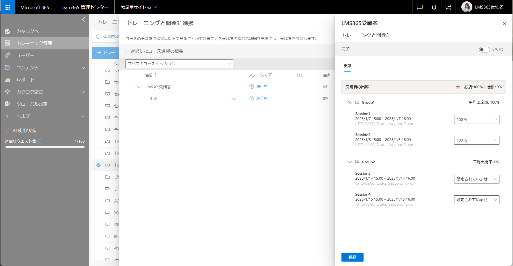Click the red star on the 出席 row
The width and height of the screenshot is (513, 266).
[x=234, y=99]
